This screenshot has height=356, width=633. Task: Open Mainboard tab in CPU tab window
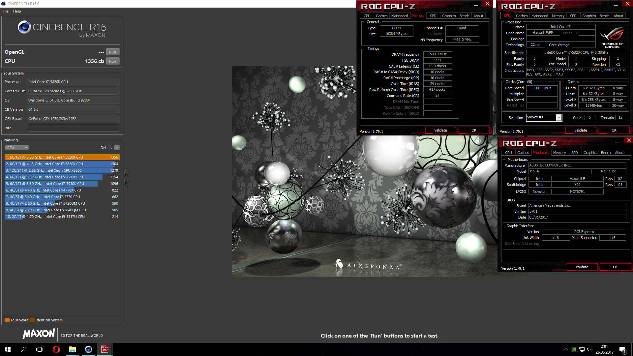[540, 16]
